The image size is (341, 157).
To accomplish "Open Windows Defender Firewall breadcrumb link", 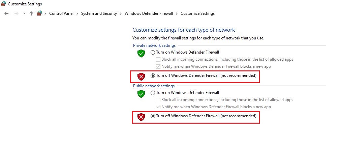I will coord(149,13).
